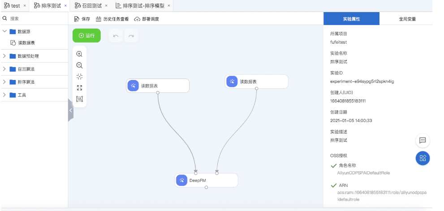This screenshot has width=444, height=211.
Task: Click the 召回算法 folder icon
Action: click(13, 69)
